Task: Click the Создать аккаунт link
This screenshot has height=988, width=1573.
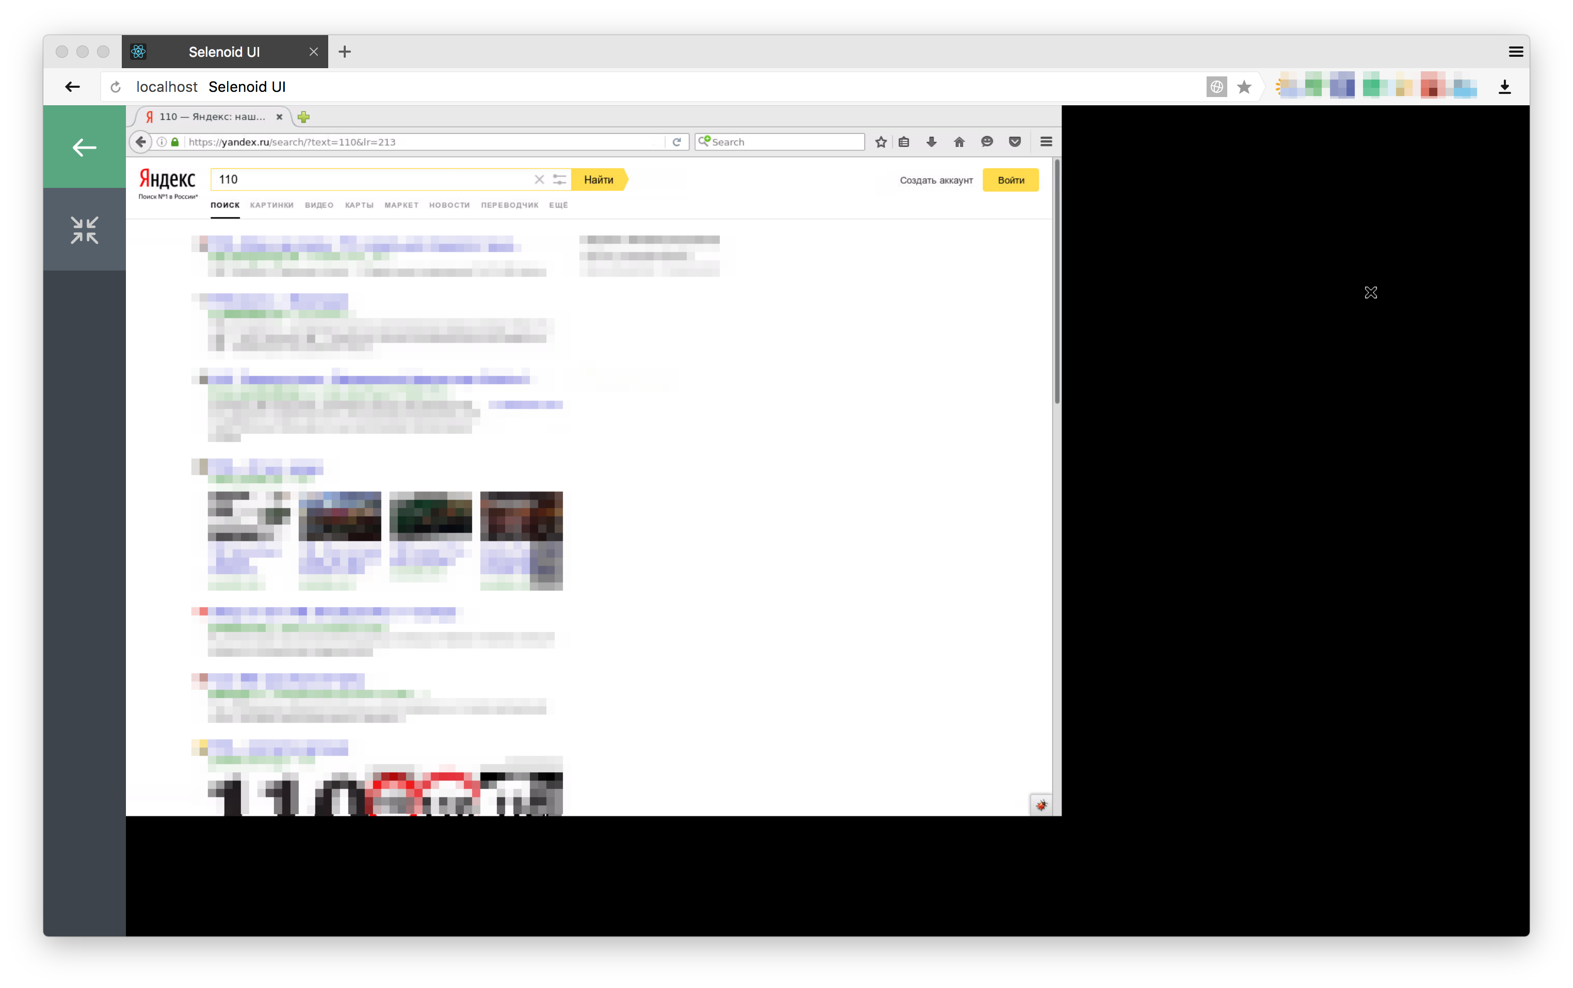Action: pos(936,180)
